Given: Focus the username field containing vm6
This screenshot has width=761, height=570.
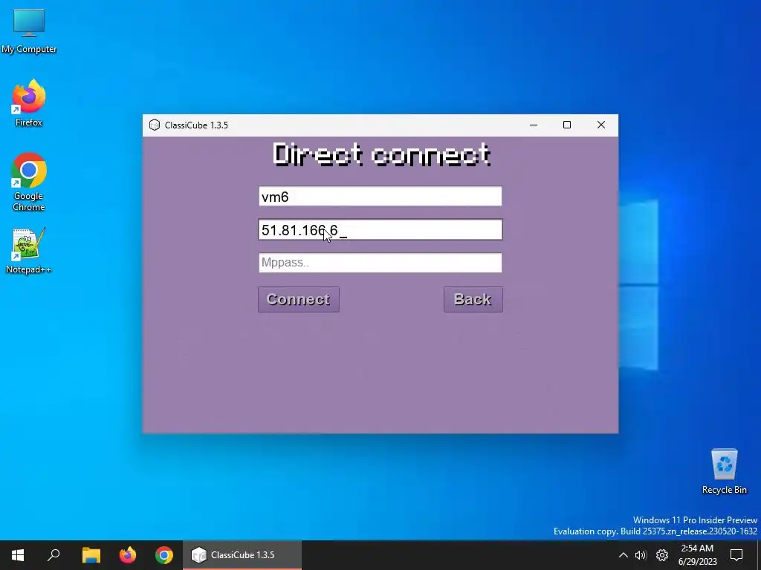Looking at the screenshot, I should click(380, 196).
